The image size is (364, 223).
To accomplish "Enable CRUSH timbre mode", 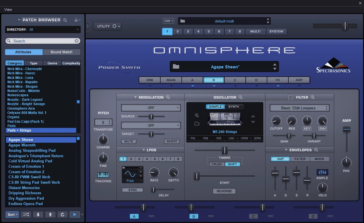I will point(217,164).
